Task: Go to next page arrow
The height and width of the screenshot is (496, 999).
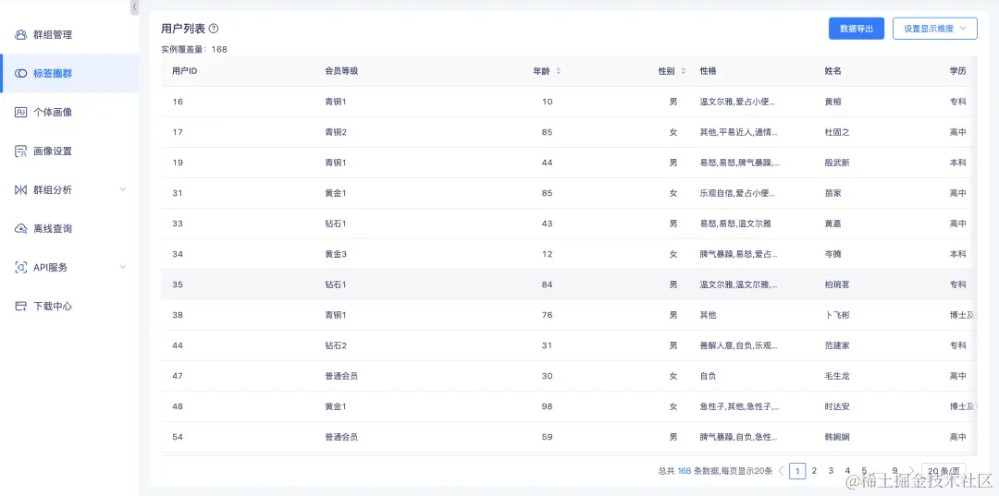Action: (x=911, y=471)
